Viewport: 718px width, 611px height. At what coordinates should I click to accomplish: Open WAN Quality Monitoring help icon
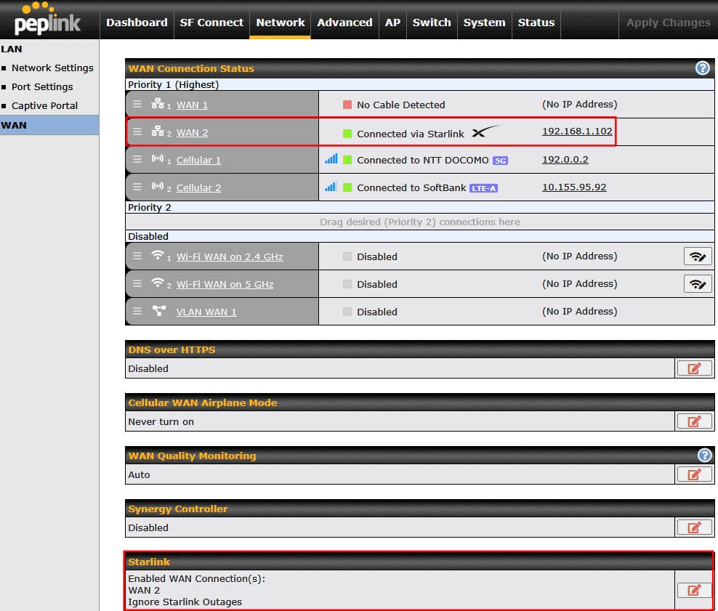704,456
